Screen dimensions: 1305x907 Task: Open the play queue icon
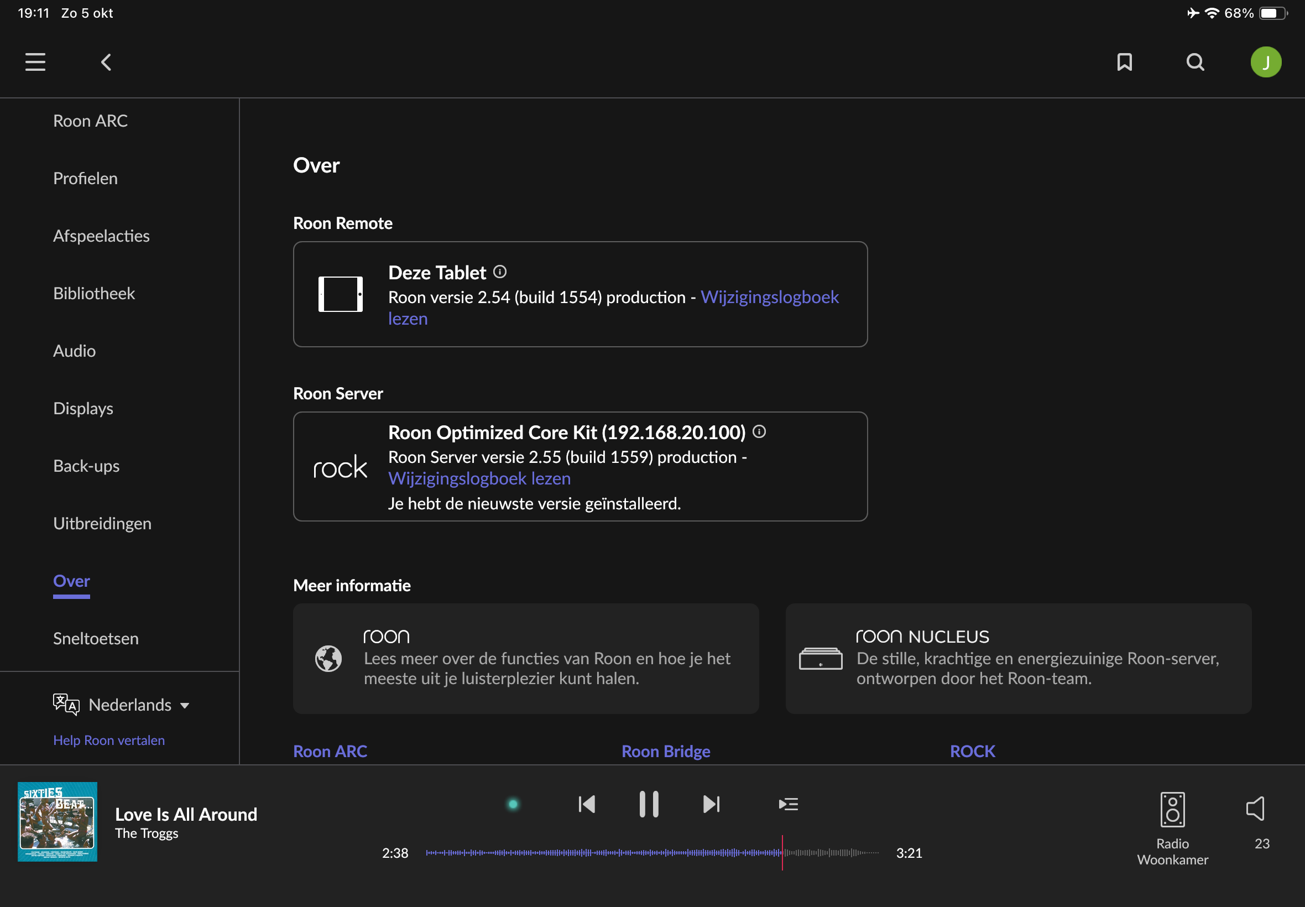[788, 804]
